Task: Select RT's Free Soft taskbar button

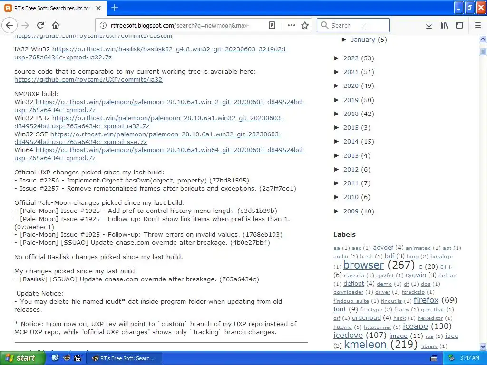Action: (124, 358)
